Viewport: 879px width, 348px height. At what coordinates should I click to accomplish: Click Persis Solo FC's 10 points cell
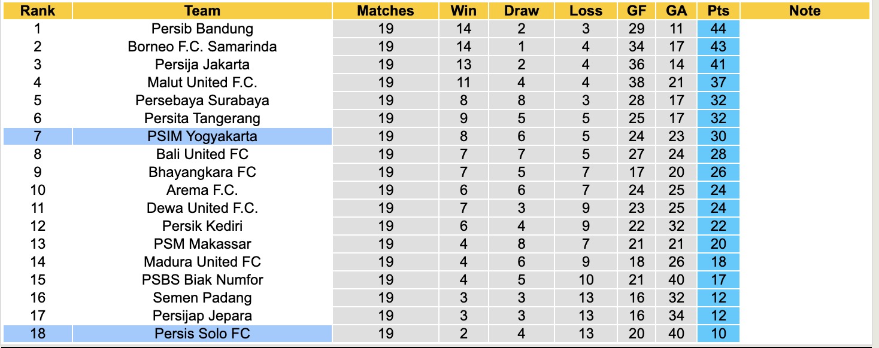pos(718,334)
